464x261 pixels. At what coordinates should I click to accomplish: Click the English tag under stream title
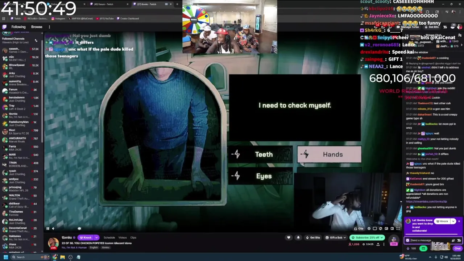click(94, 248)
